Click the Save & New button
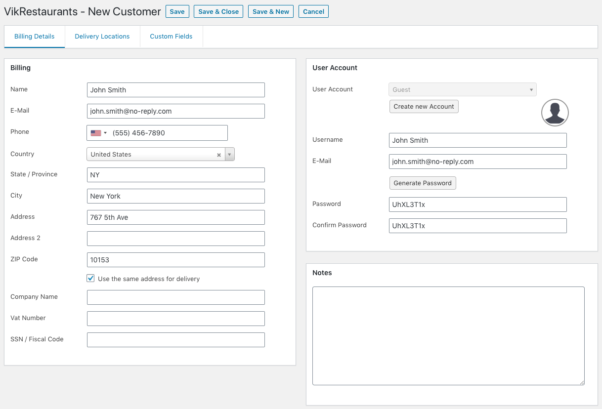Viewport: 602px width, 409px height. pos(271,12)
